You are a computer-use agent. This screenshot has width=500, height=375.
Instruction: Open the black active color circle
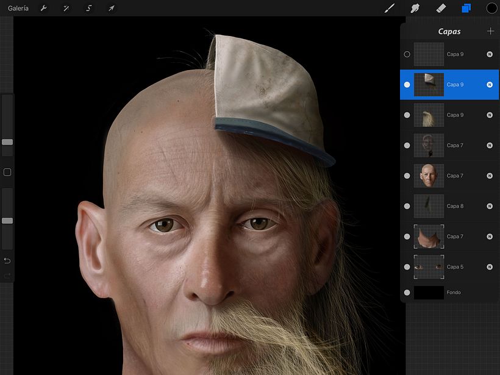tap(491, 9)
